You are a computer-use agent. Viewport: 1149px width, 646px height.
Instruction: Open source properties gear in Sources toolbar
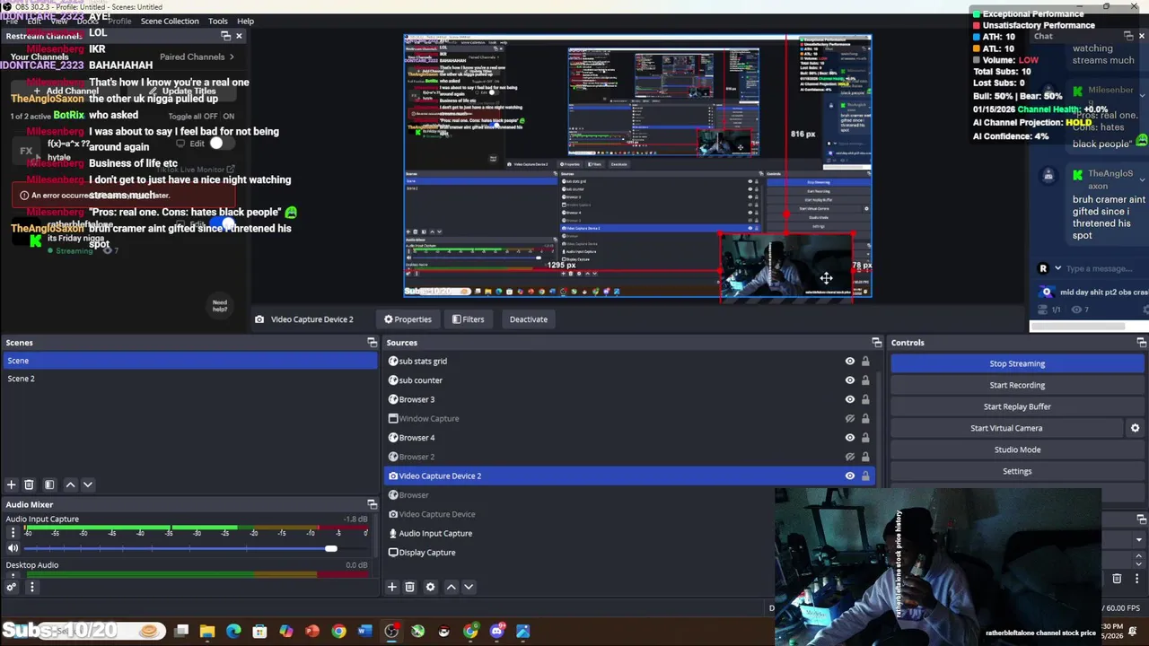pyautogui.click(x=430, y=587)
